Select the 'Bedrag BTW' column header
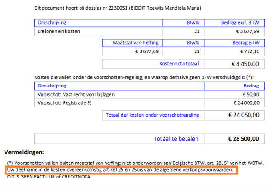 246,43
